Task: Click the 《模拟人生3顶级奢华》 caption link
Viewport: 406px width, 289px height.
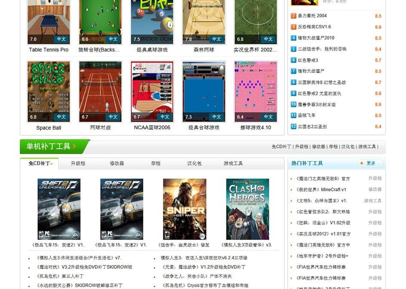Action: coord(246,245)
